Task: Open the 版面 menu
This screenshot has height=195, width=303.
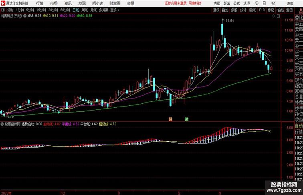Action: tap(226, 3)
